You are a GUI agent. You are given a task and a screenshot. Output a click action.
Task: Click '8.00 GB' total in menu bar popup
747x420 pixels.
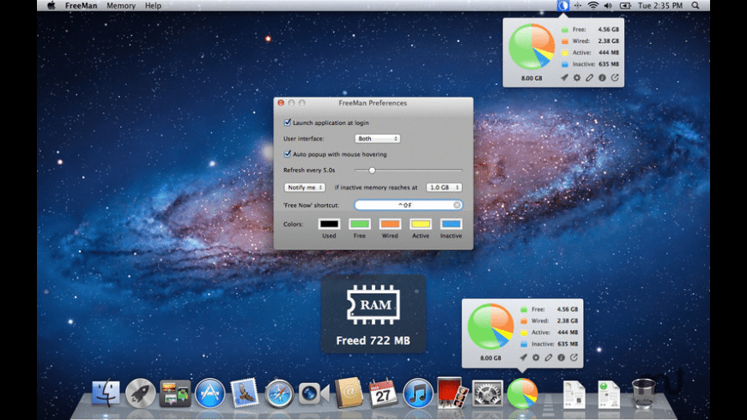pyautogui.click(x=531, y=78)
